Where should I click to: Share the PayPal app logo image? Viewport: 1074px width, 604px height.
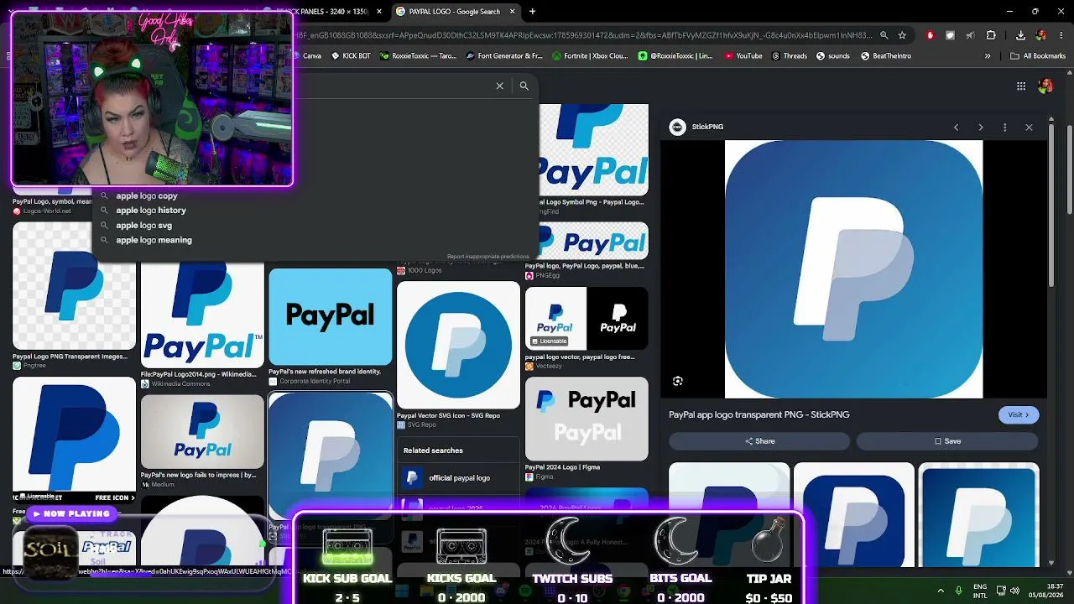tap(759, 441)
